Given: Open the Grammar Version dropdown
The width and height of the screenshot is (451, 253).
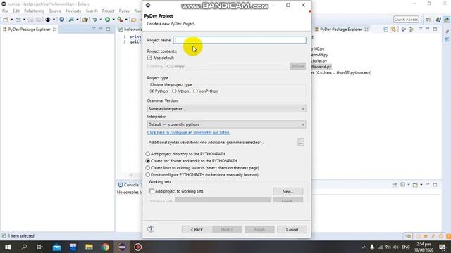Looking at the screenshot, I should (226, 109).
